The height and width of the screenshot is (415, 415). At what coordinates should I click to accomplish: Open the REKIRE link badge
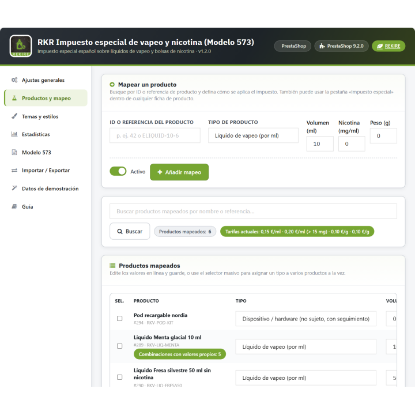click(x=388, y=46)
